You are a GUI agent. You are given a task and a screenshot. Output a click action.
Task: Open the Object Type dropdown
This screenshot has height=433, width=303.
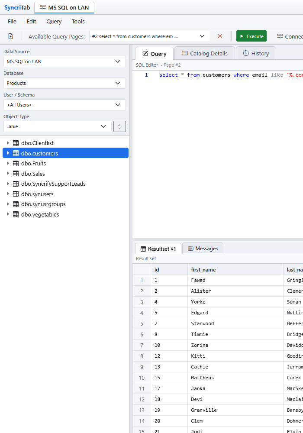58,126
